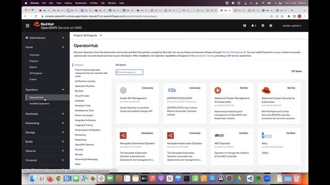Click the Filter by keyword input

point(129,72)
